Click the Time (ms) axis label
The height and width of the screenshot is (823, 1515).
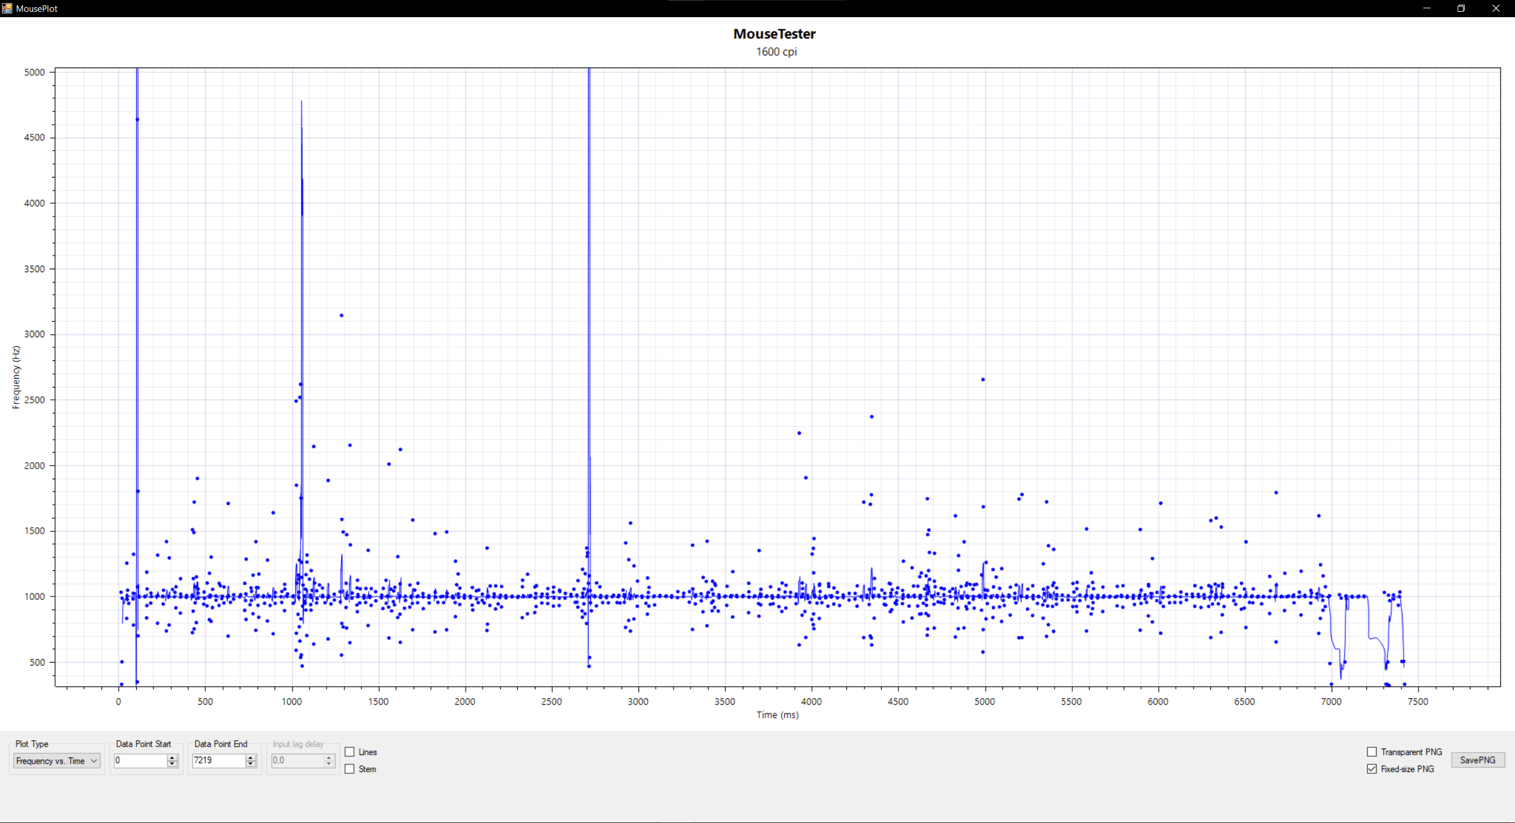tap(777, 715)
